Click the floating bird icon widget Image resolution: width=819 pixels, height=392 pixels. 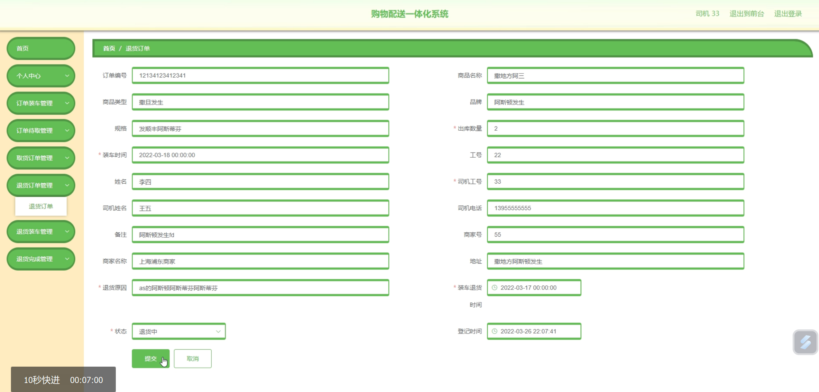pyautogui.click(x=805, y=342)
